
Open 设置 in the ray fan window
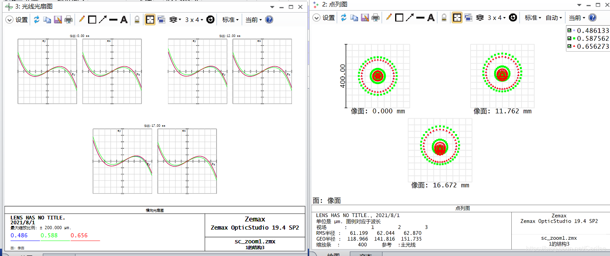click(x=22, y=20)
